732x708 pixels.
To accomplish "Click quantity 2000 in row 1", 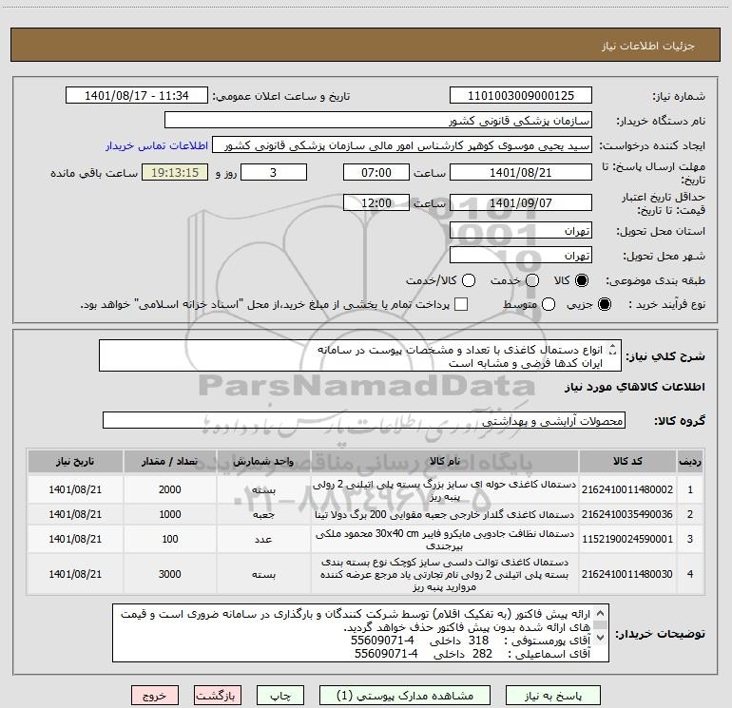I will 169,489.
